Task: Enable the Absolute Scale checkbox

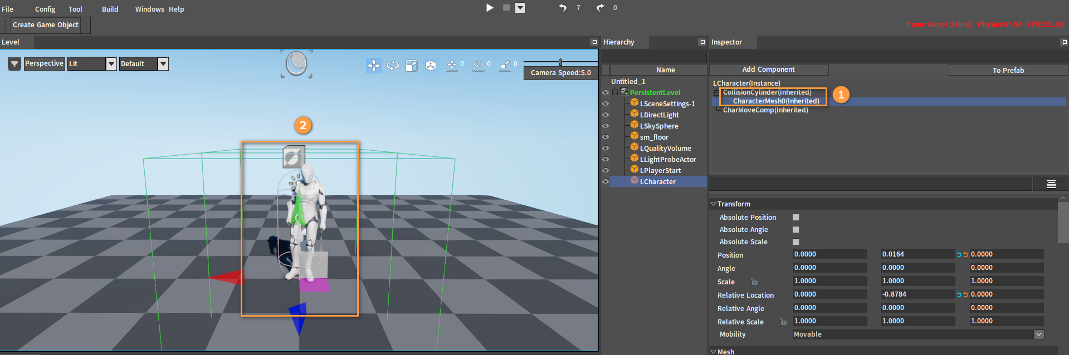Action: [x=795, y=242]
